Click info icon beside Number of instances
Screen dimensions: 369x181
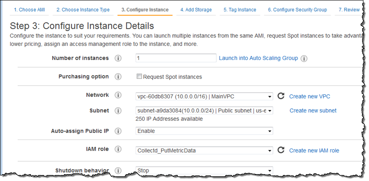pos(118,58)
